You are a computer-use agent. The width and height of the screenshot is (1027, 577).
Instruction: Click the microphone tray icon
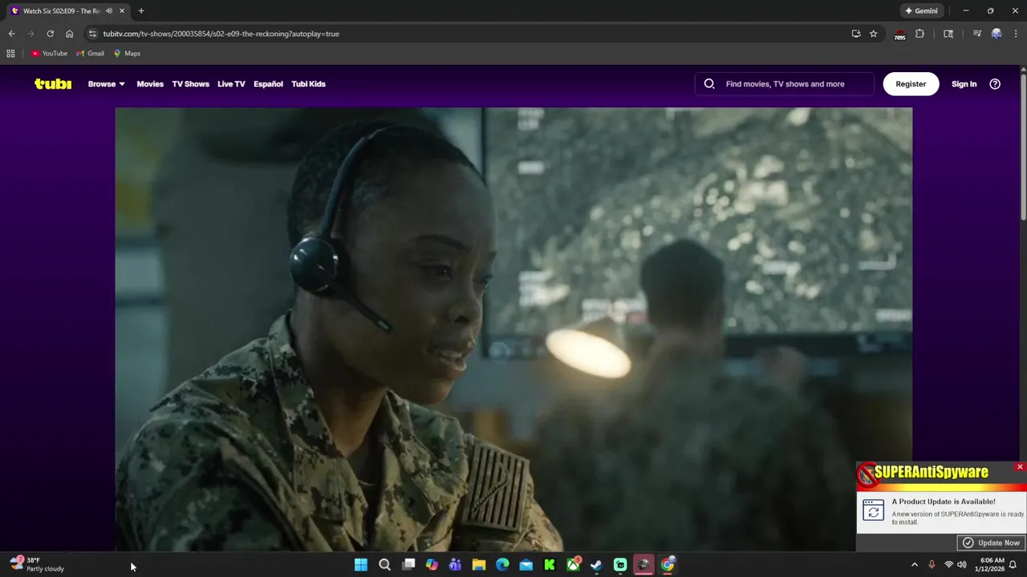[x=932, y=565]
